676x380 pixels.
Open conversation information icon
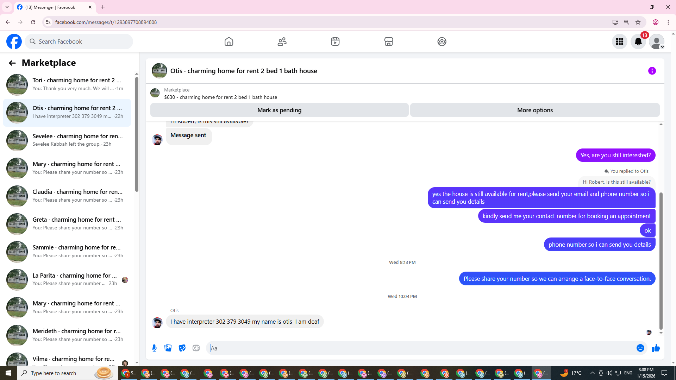click(x=652, y=71)
